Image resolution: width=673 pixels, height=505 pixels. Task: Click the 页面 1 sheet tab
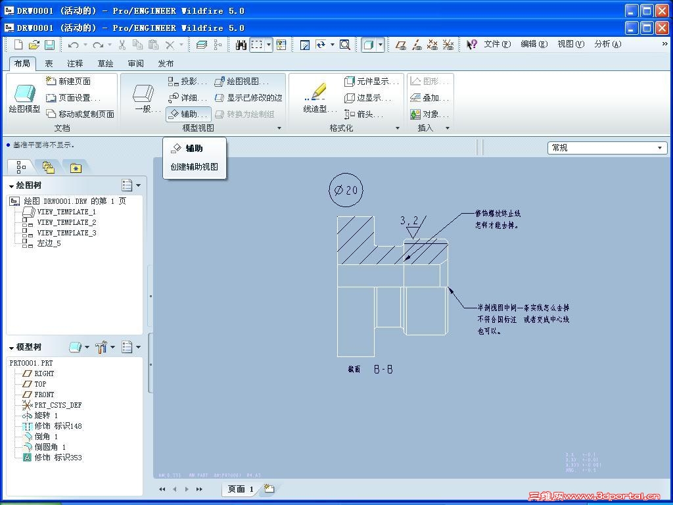241,489
